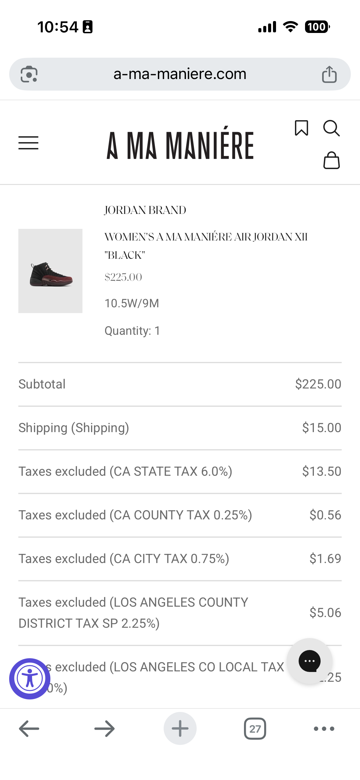Open a new browser tab
The height and width of the screenshot is (780, 360).
pos(180,728)
